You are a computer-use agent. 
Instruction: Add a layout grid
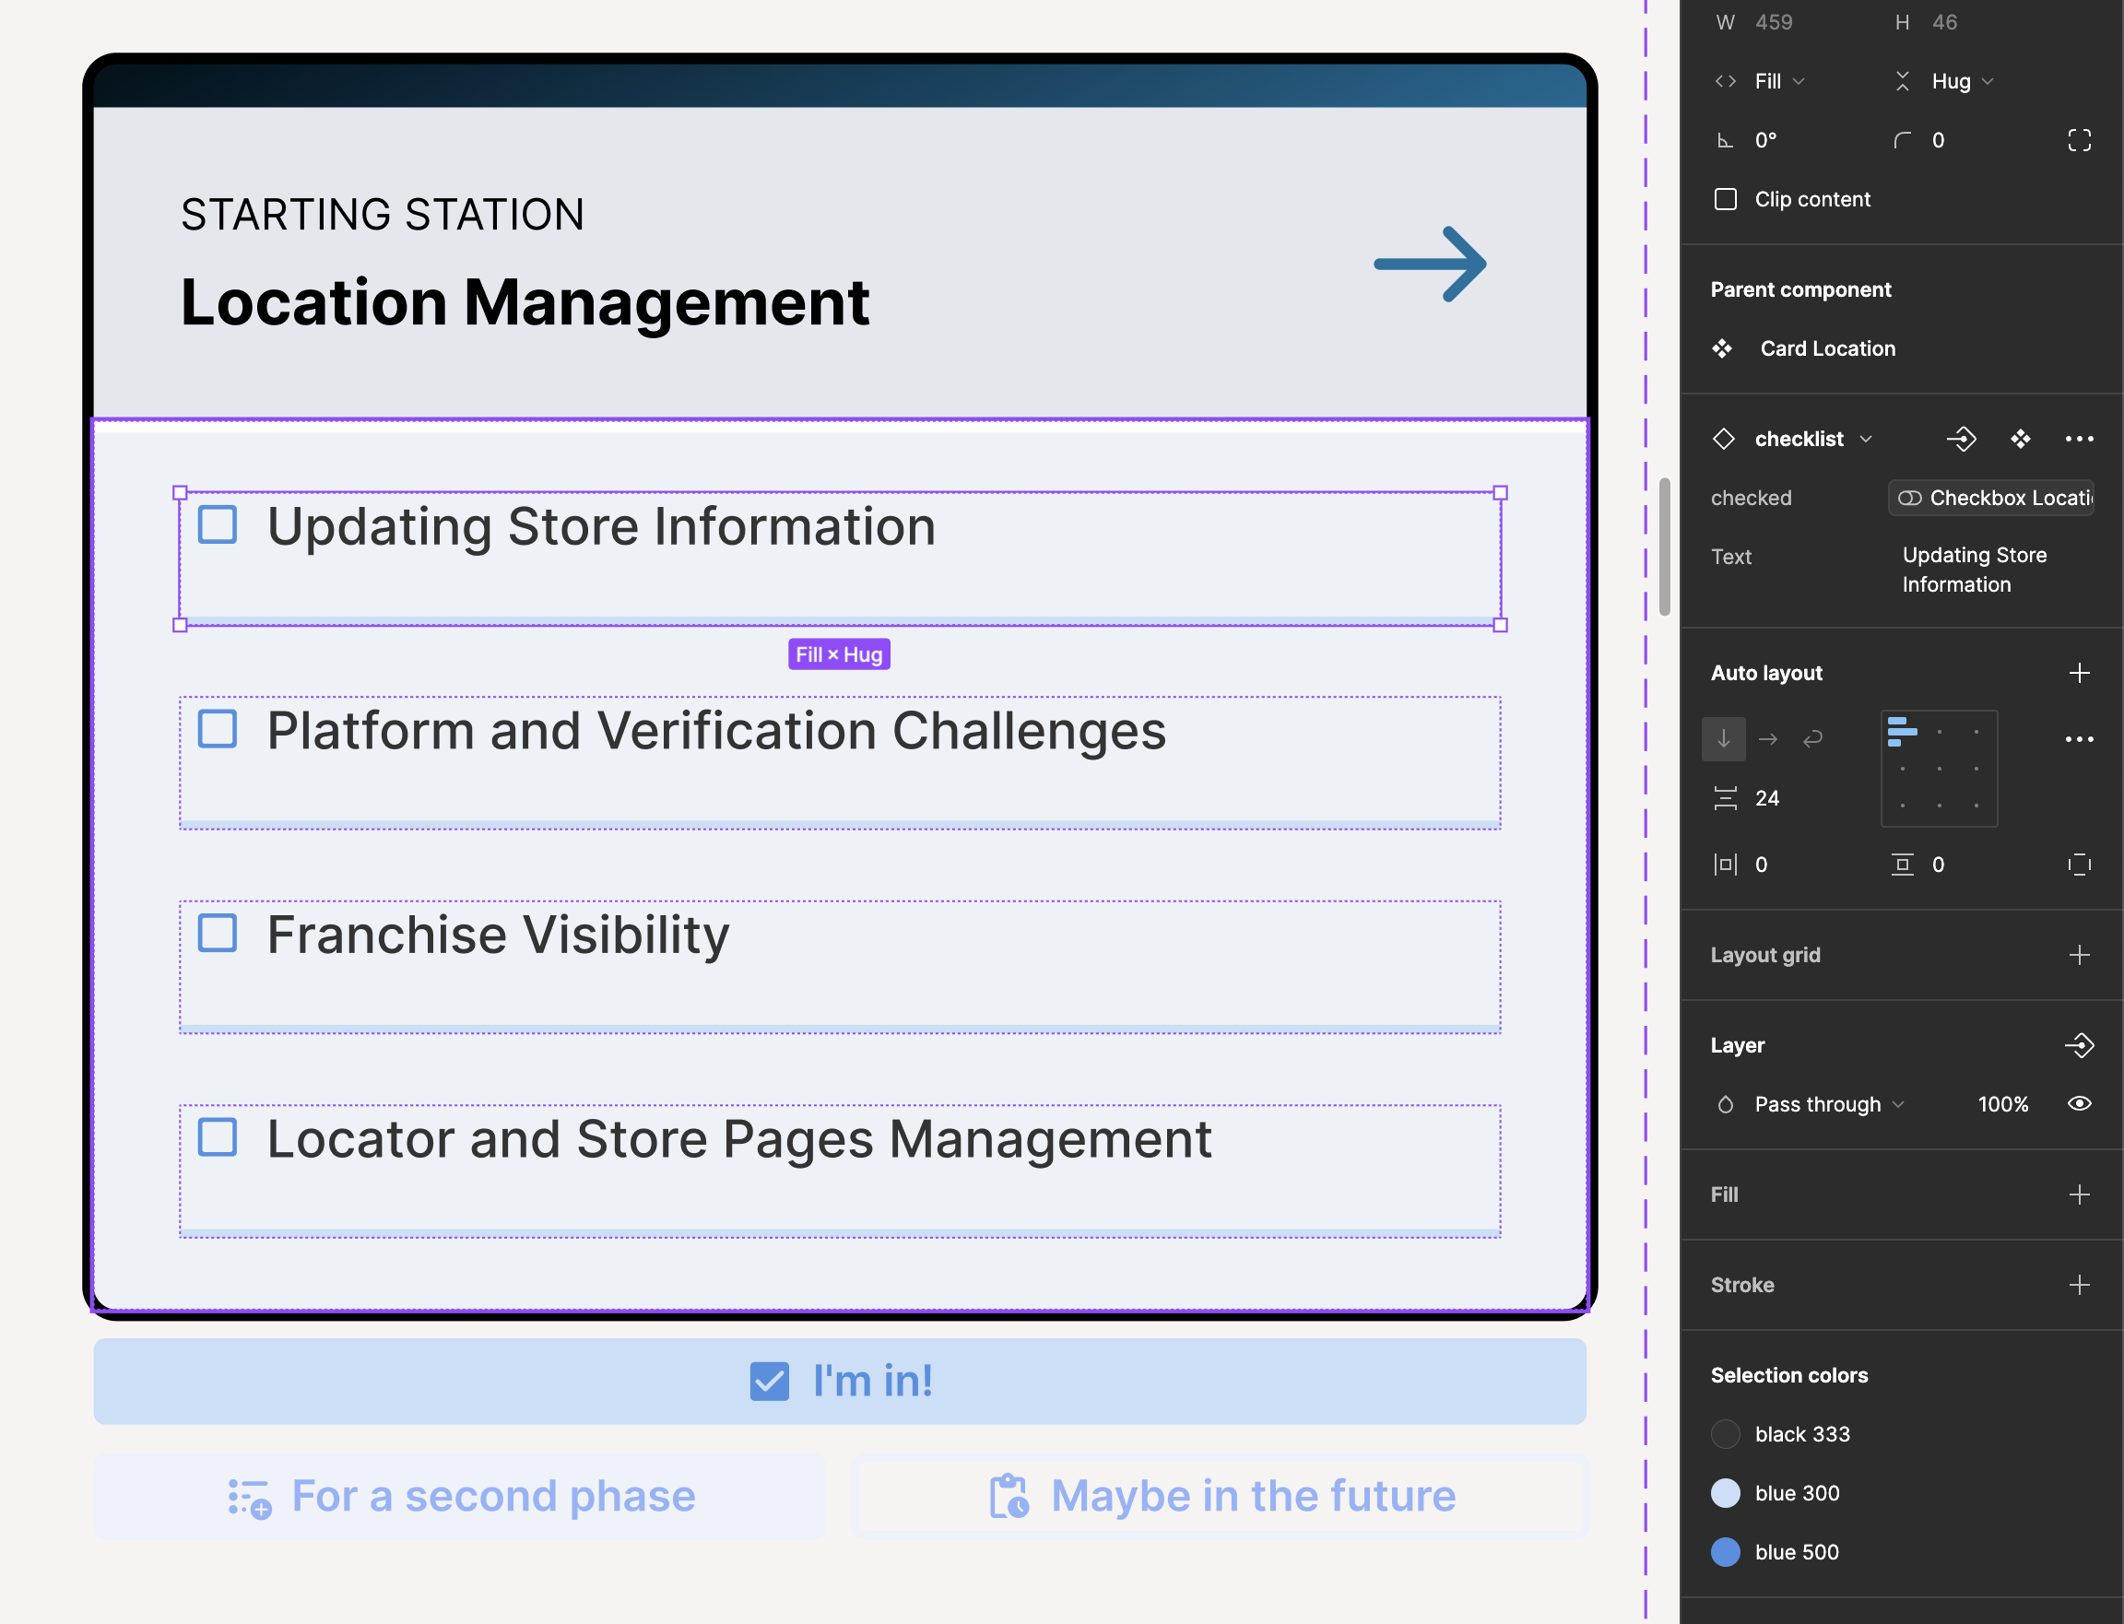(x=2080, y=955)
